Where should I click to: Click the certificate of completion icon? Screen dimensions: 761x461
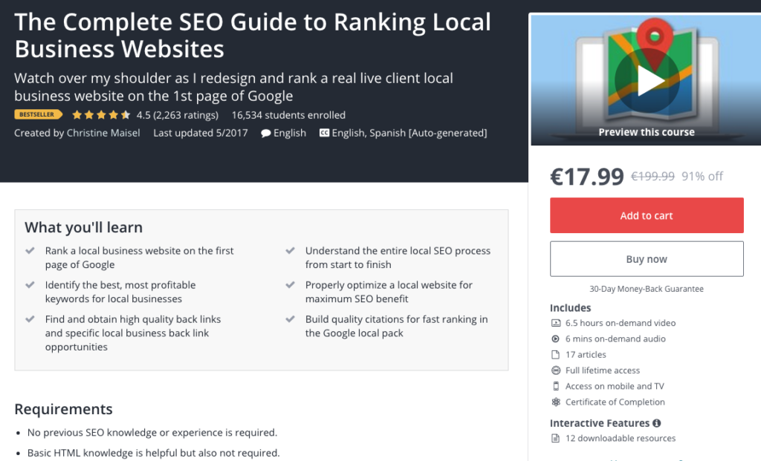click(556, 402)
